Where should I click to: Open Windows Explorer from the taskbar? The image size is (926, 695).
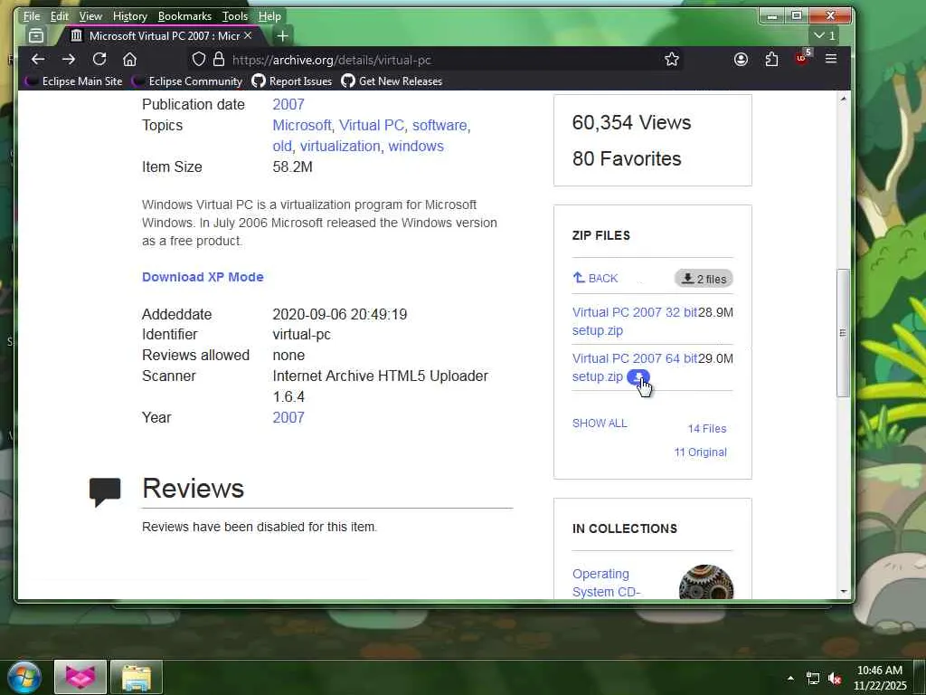[x=137, y=677]
